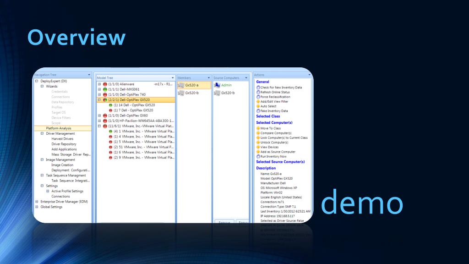Expand the Dell-MXG061 model node
Image resolution: width=469 pixels, height=264 pixels.
99,89
